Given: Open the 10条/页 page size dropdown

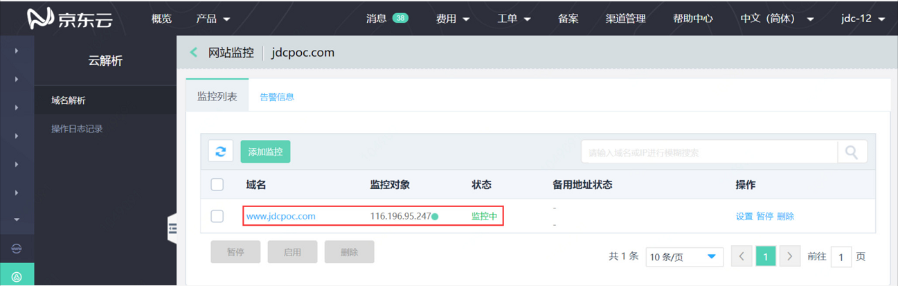Looking at the screenshot, I should point(685,256).
